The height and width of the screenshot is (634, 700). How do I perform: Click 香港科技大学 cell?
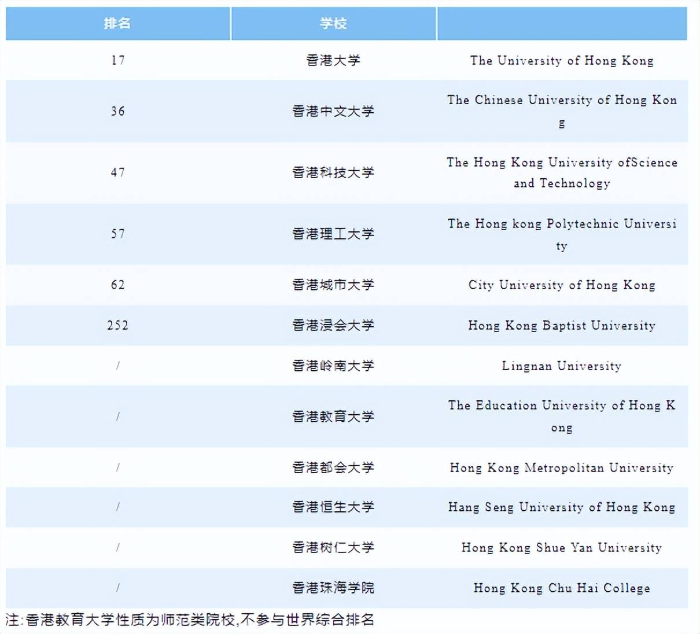pos(333,172)
